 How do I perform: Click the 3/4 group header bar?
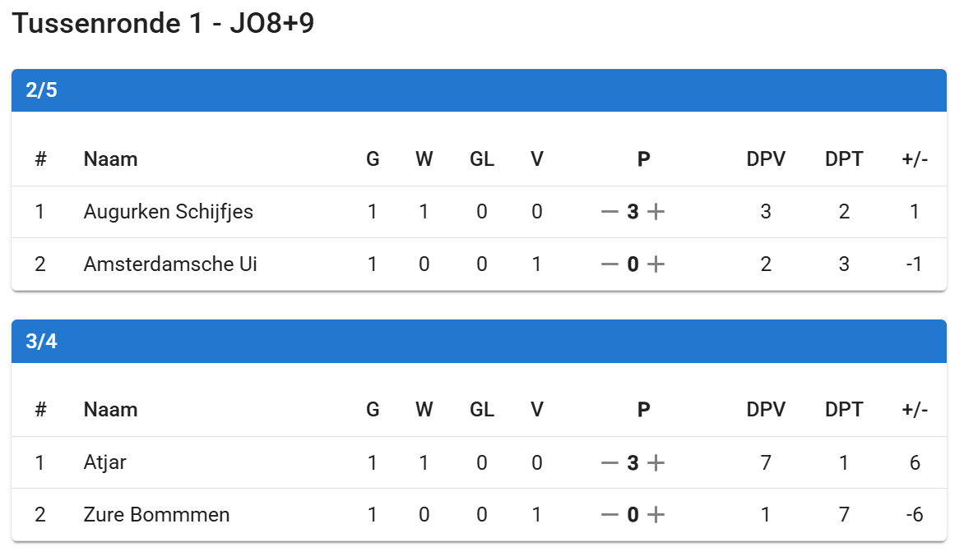(x=479, y=341)
